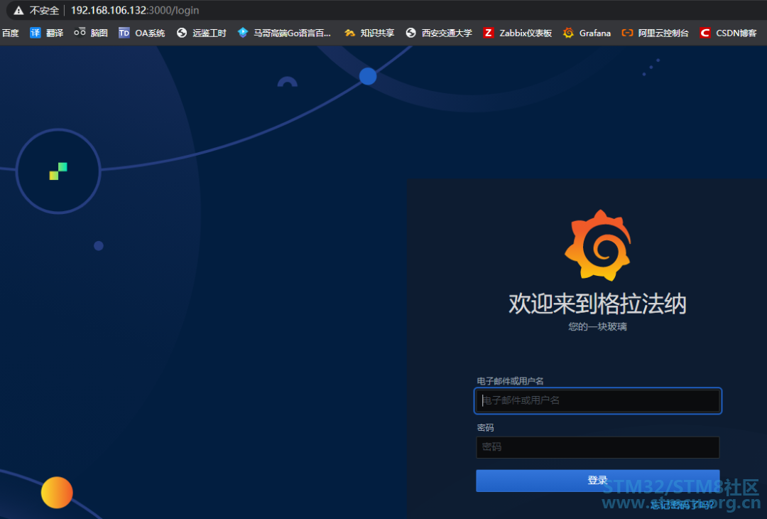Screen dimensions: 767x519
Task: Click the Grafana bookmark flame icon
Action: (x=568, y=33)
